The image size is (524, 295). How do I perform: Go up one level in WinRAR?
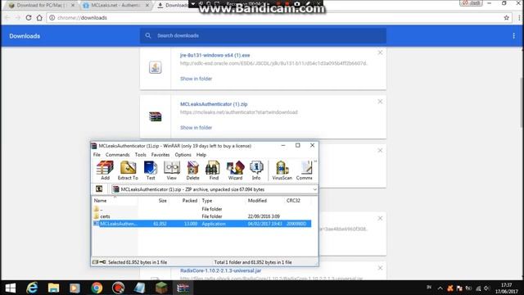coord(99,189)
